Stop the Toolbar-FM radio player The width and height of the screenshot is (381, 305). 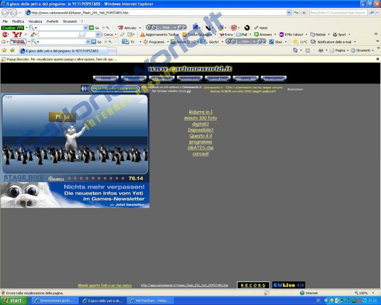pyautogui.click(x=148, y=27)
